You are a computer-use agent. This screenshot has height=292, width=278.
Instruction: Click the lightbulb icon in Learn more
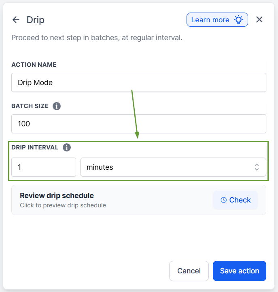pyautogui.click(x=239, y=19)
